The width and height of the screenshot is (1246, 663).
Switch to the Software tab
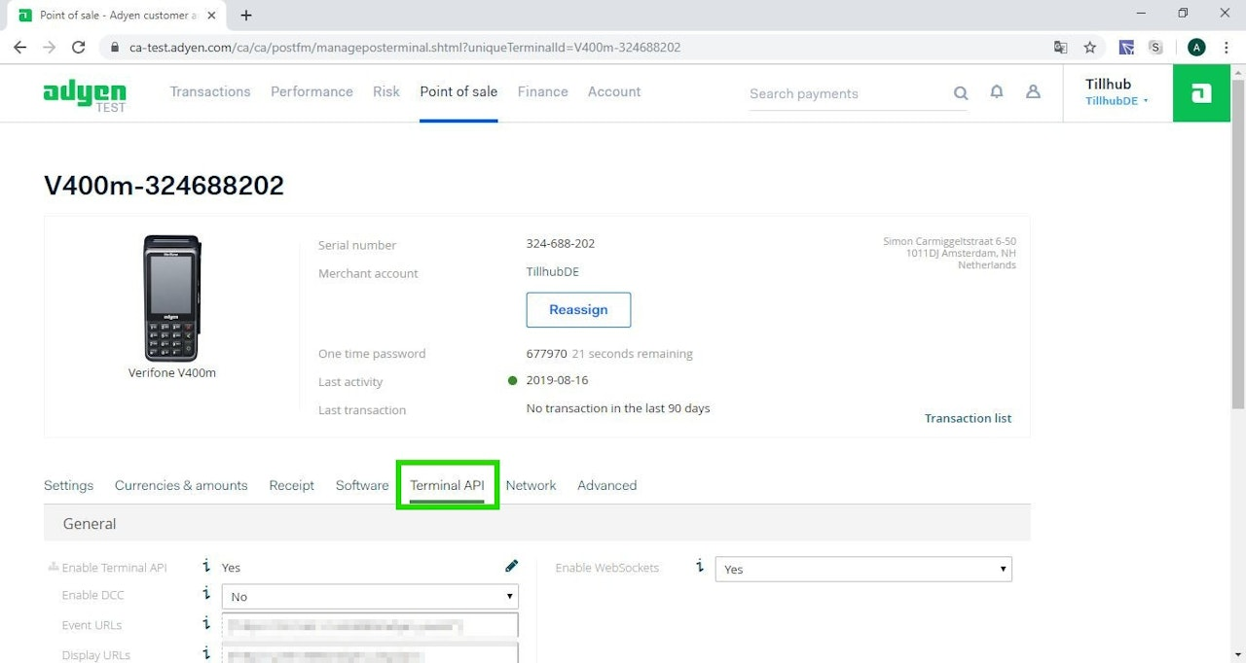click(362, 485)
